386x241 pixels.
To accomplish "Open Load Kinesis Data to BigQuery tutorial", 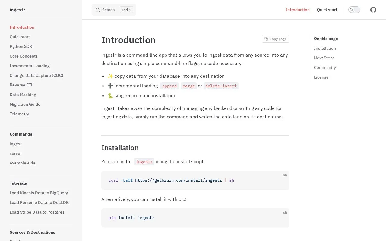I will click(x=39, y=193).
